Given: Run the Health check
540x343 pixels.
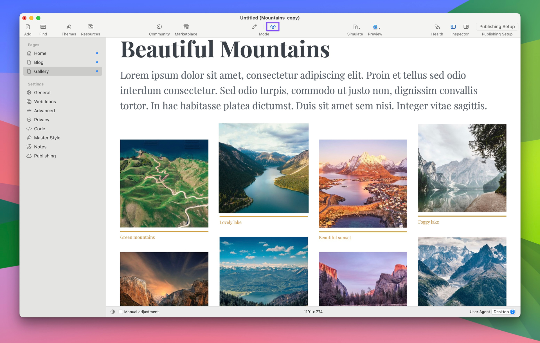Looking at the screenshot, I should tap(437, 27).
